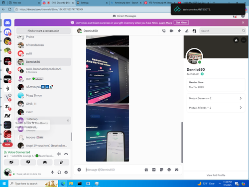
Task: Click Dennis650 profile avatar in side panel
Action: point(194,56)
